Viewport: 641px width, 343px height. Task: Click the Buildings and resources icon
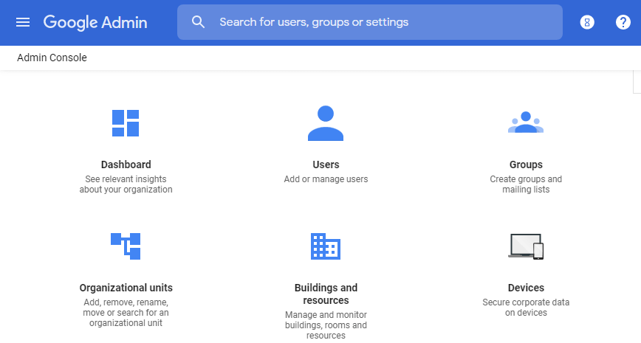(x=326, y=246)
